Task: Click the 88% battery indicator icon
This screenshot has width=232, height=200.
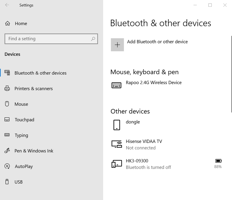Action: (218, 161)
